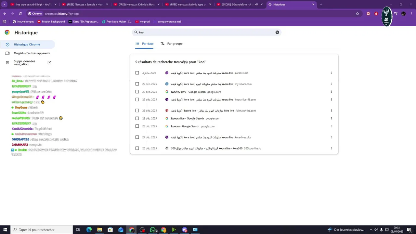The image size is (416, 234).
Task: Open the Windows notification center
Action: [x=409, y=230]
